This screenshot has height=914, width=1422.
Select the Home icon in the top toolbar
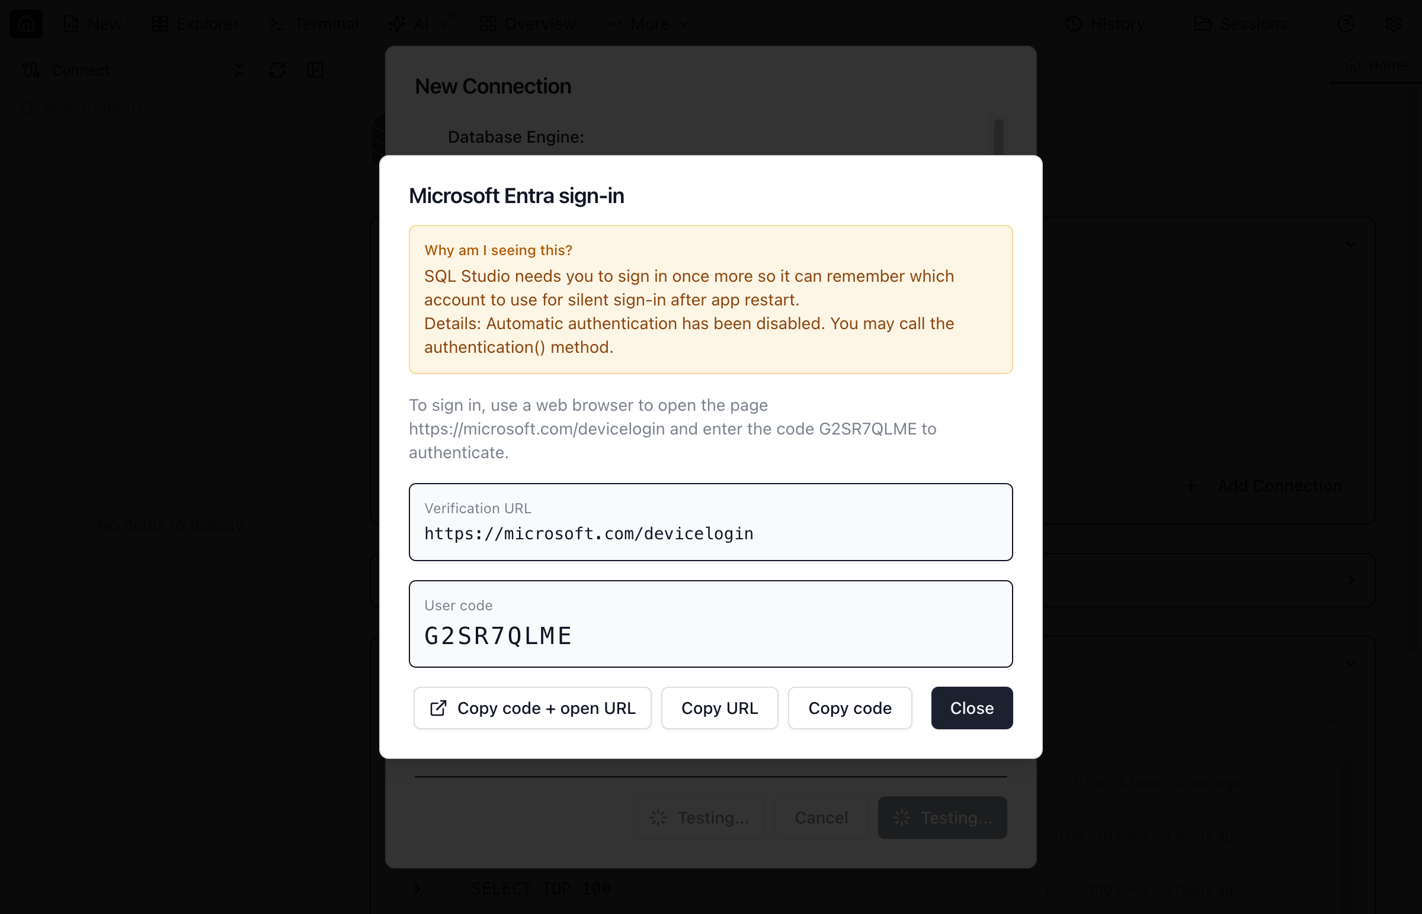26,23
